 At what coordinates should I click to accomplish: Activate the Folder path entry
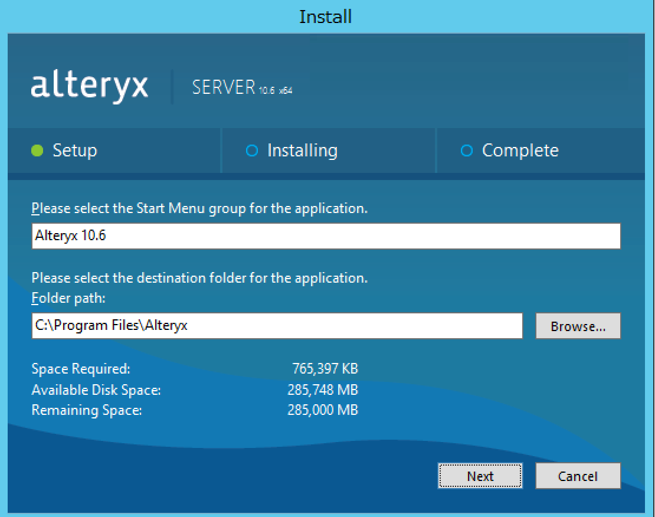[x=277, y=325]
